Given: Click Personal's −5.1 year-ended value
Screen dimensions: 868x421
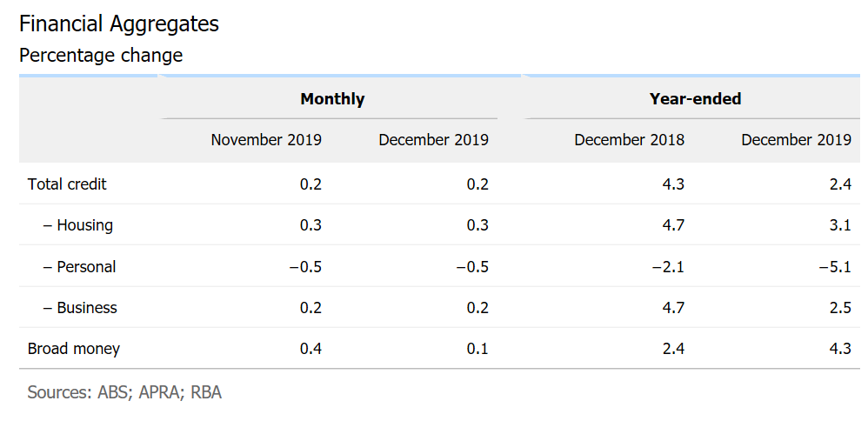Looking at the screenshot, I should 834,267.
